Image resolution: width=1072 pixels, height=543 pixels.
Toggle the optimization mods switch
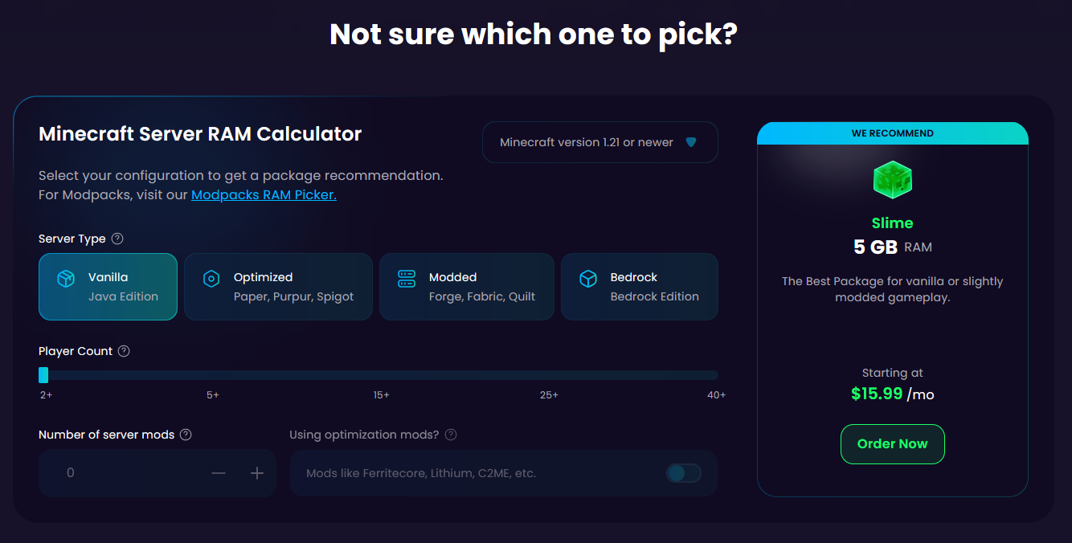pos(684,473)
